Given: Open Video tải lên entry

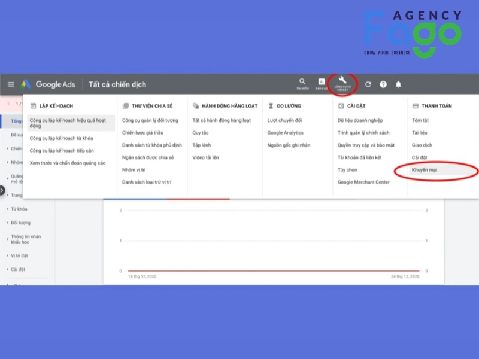Looking at the screenshot, I should [205, 157].
